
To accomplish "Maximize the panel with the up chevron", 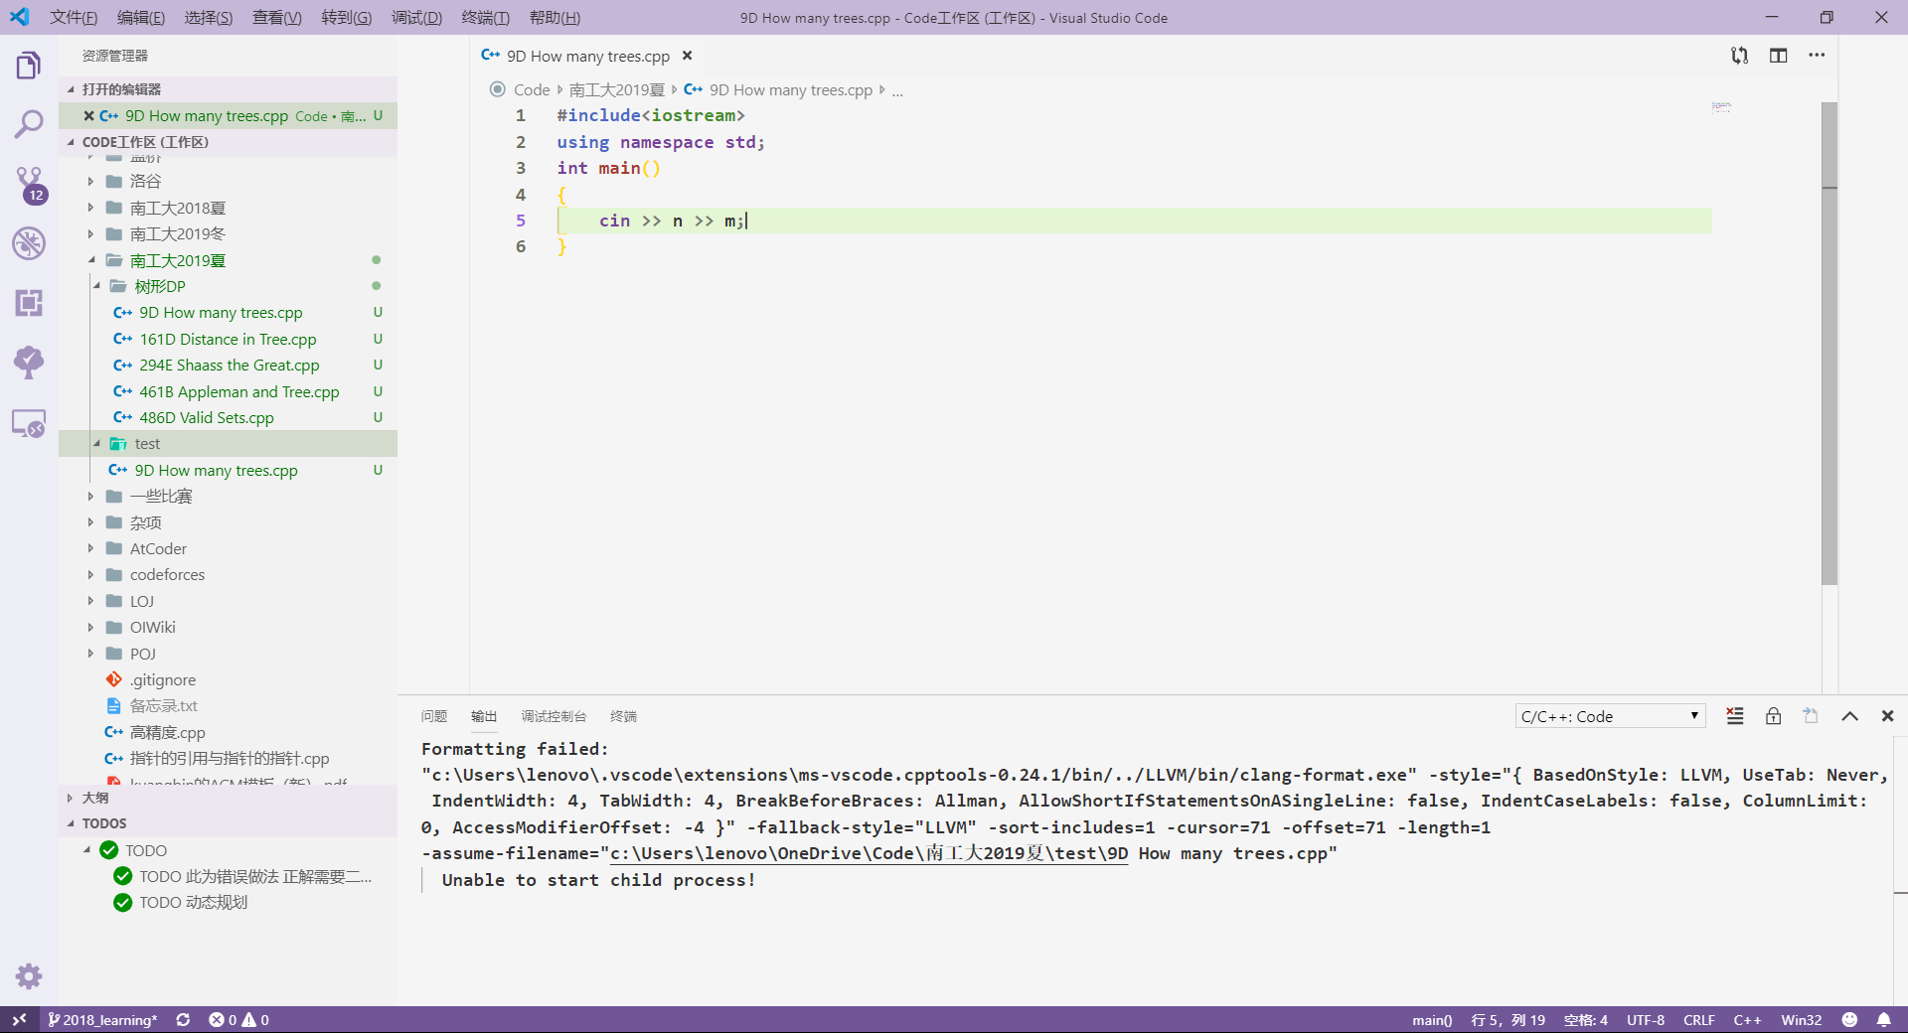I will click(x=1849, y=716).
